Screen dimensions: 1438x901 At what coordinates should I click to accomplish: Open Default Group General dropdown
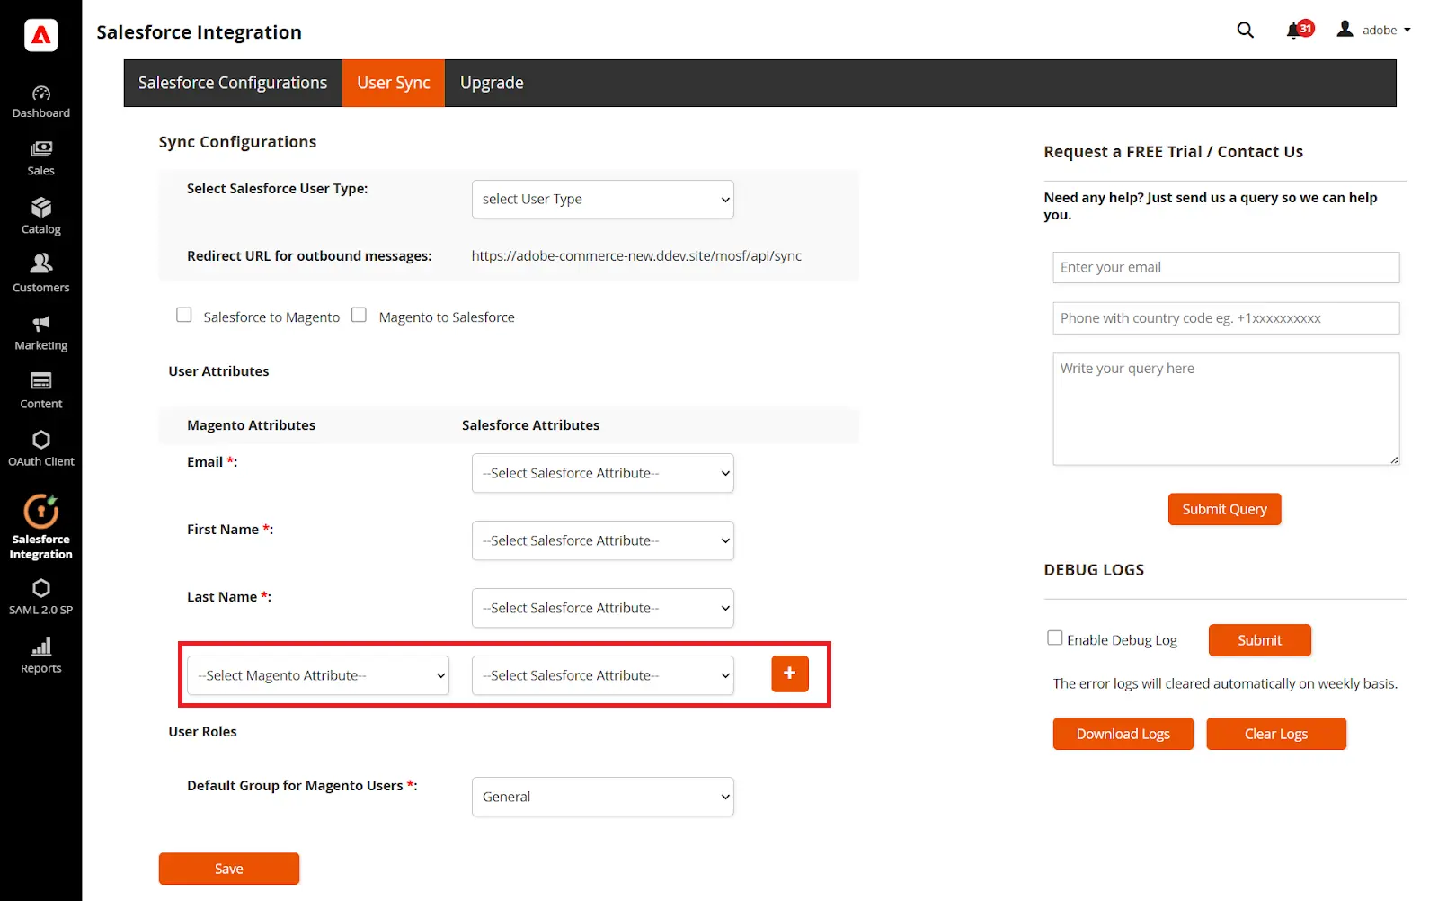(602, 797)
